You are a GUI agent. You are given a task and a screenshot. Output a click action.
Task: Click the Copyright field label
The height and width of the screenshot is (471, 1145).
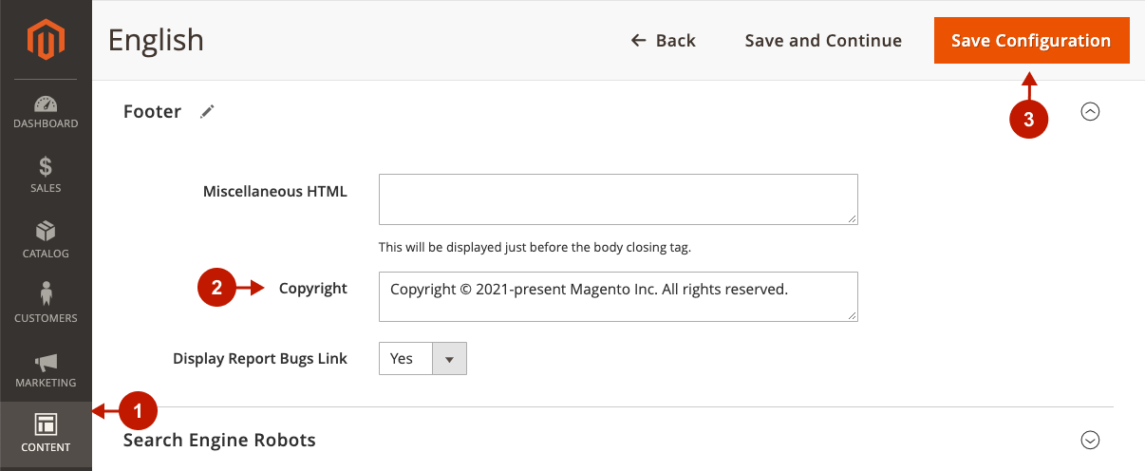[x=313, y=289]
